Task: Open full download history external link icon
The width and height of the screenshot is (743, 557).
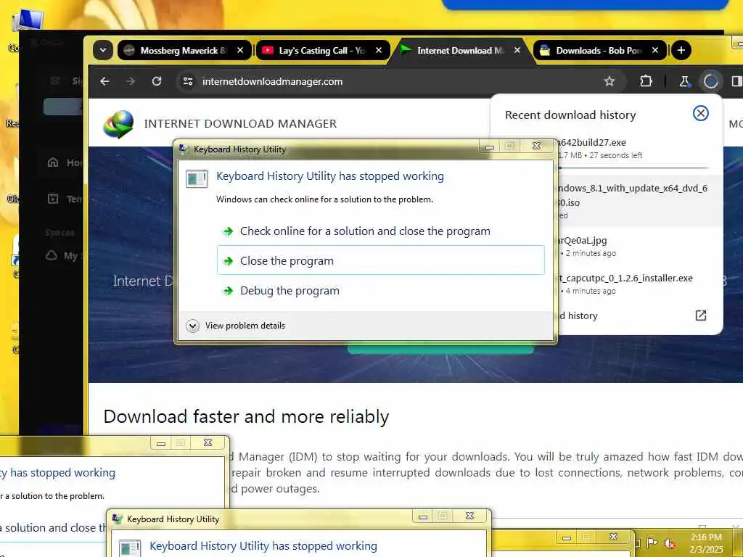Action: point(700,316)
